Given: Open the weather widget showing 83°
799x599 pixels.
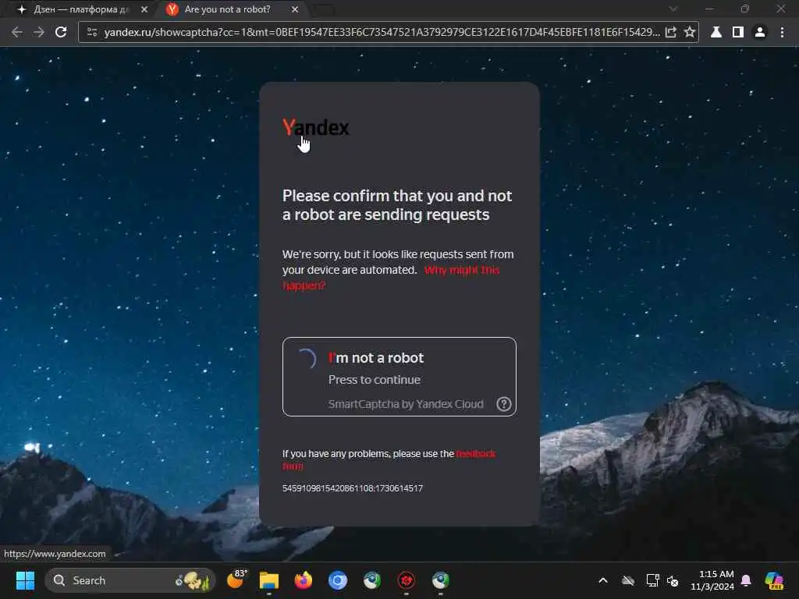Looking at the screenshot, I should (236, 580).
